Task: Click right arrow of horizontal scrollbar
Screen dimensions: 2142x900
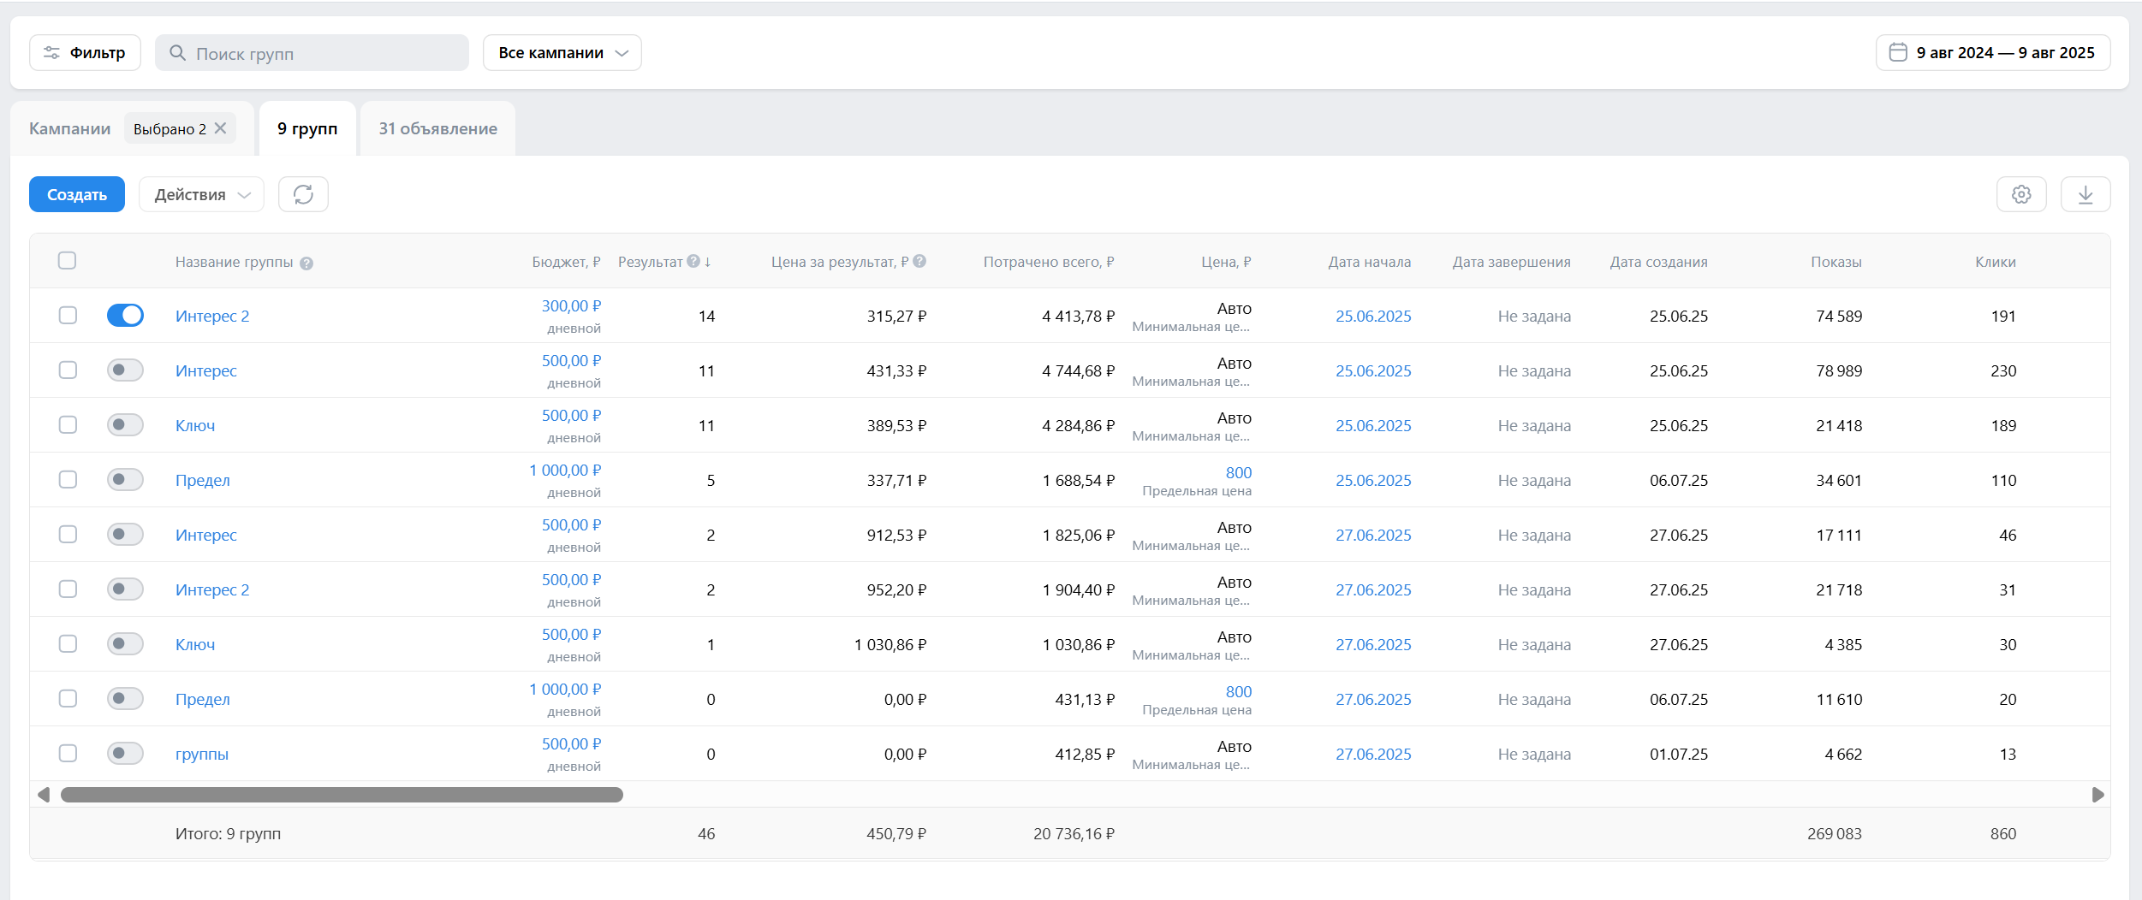Action: (x=2097, y=795)
